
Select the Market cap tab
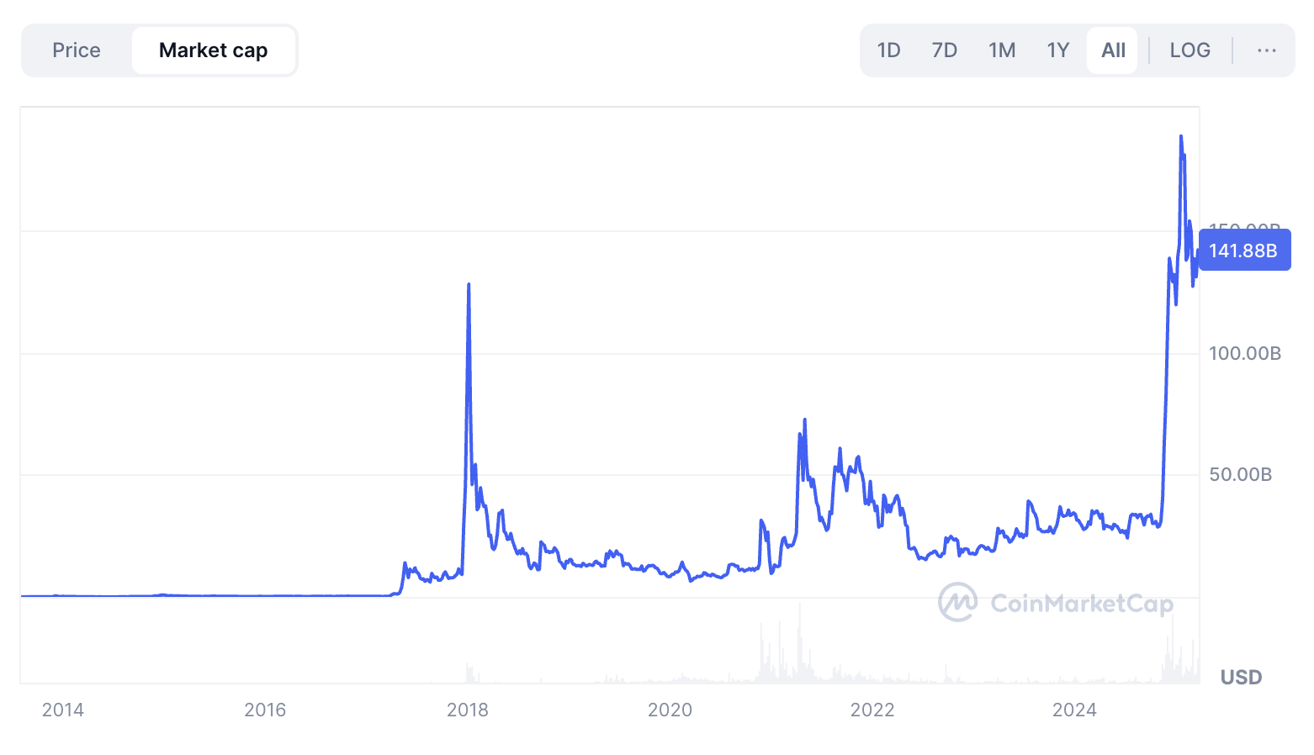coord(214,50)
